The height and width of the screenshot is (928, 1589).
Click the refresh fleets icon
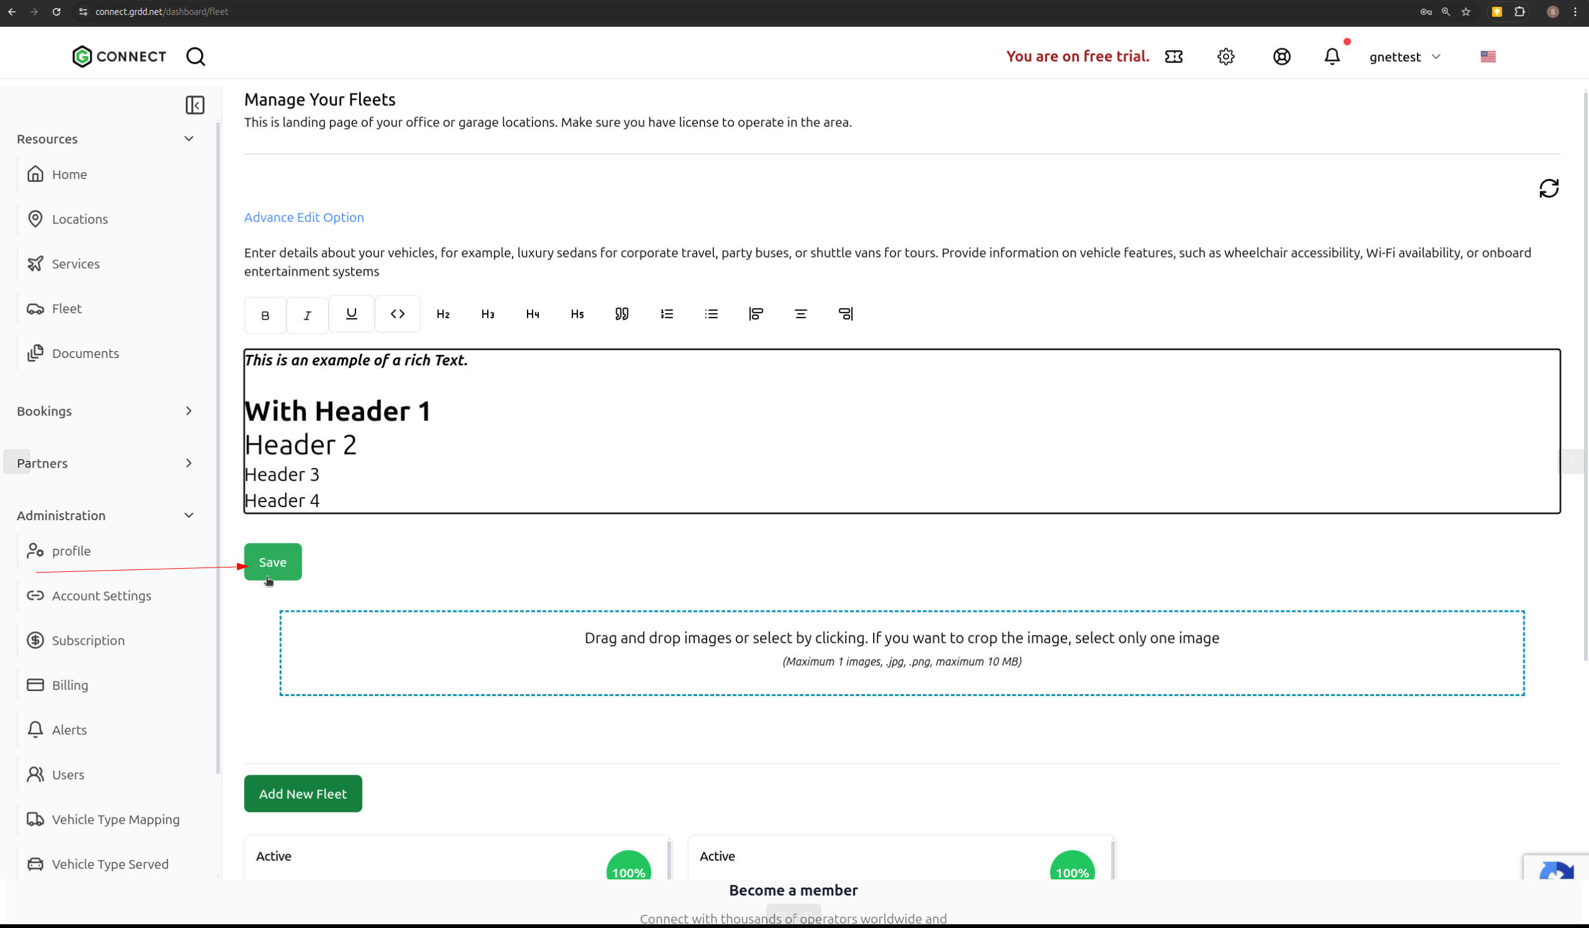point(1548,188)
